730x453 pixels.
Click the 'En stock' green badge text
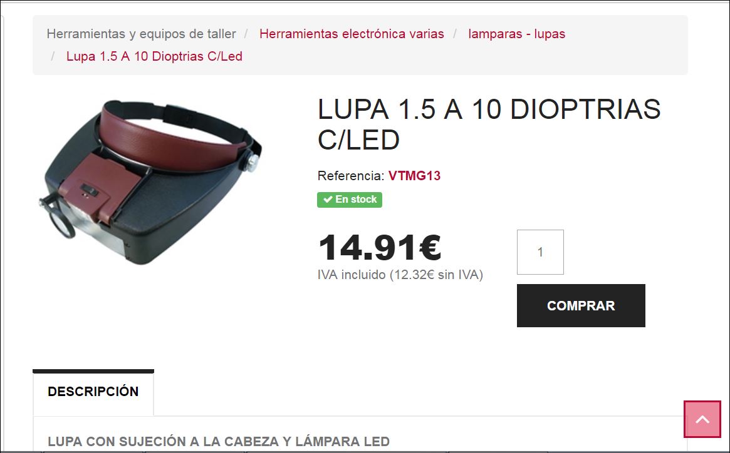(x=356, y=200)
